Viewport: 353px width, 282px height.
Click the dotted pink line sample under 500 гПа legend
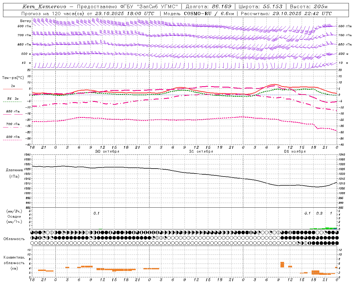click(12, 140)
